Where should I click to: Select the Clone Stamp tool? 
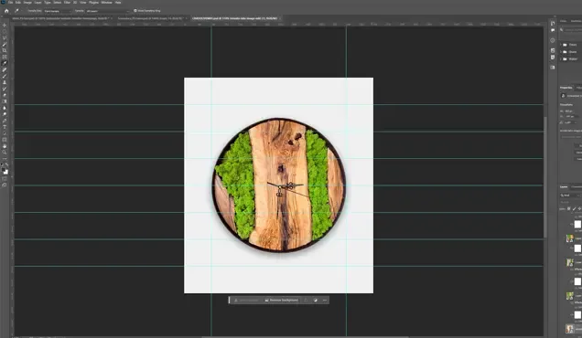pyautogui.click(x=5, y=82)
